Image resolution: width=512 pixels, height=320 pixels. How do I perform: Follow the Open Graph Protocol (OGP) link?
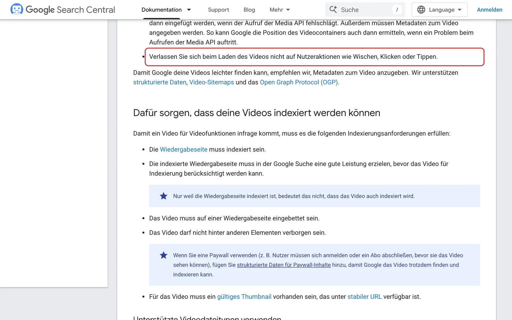pyautogui.click(x=299, y=82)
